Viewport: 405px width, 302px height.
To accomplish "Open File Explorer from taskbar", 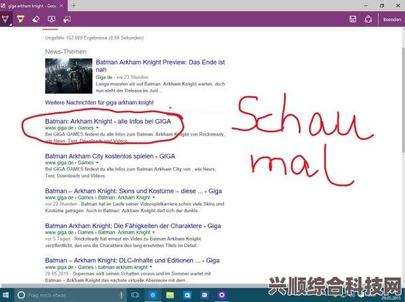I will [x=170, y=295].
